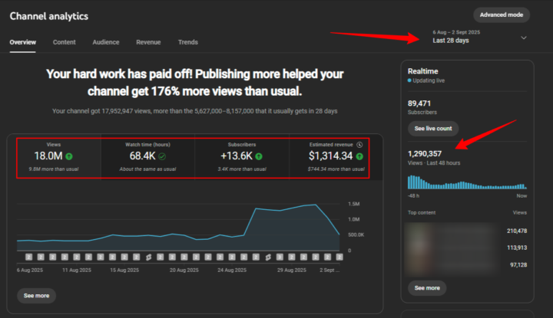The width and height of the screenshot is (553, 318).
Task: Click the 210,478 views top content row
Action: click(467, 231)
